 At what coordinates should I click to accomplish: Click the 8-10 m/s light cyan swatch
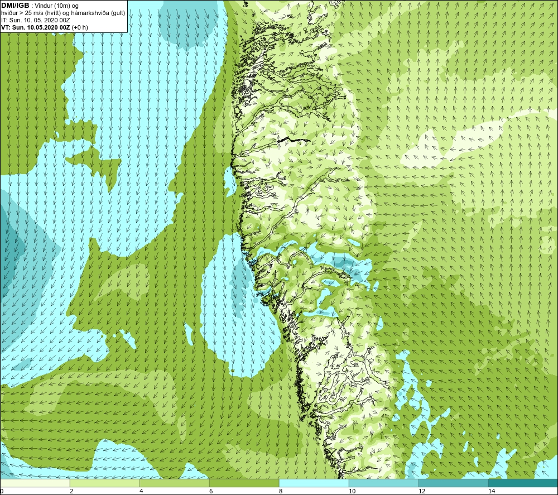tap(314, 483)
